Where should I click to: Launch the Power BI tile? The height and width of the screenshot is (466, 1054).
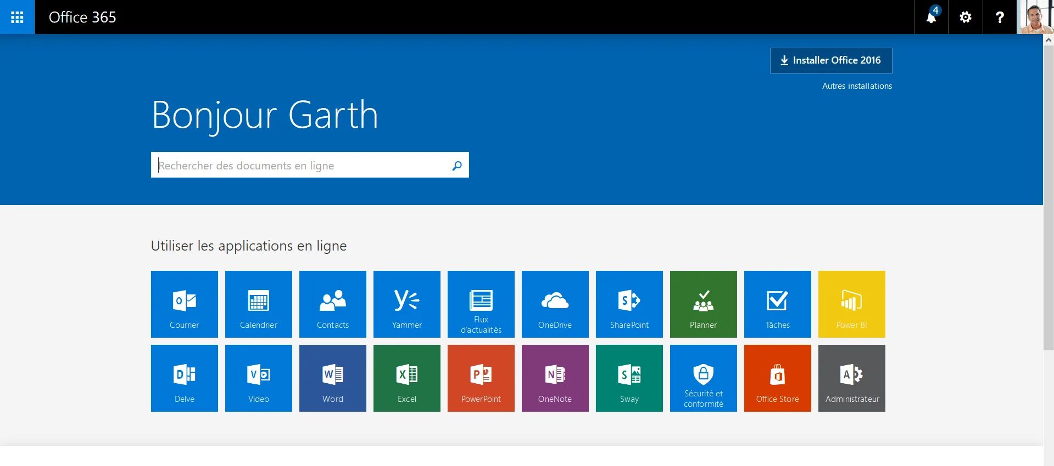tap(852, 304)
